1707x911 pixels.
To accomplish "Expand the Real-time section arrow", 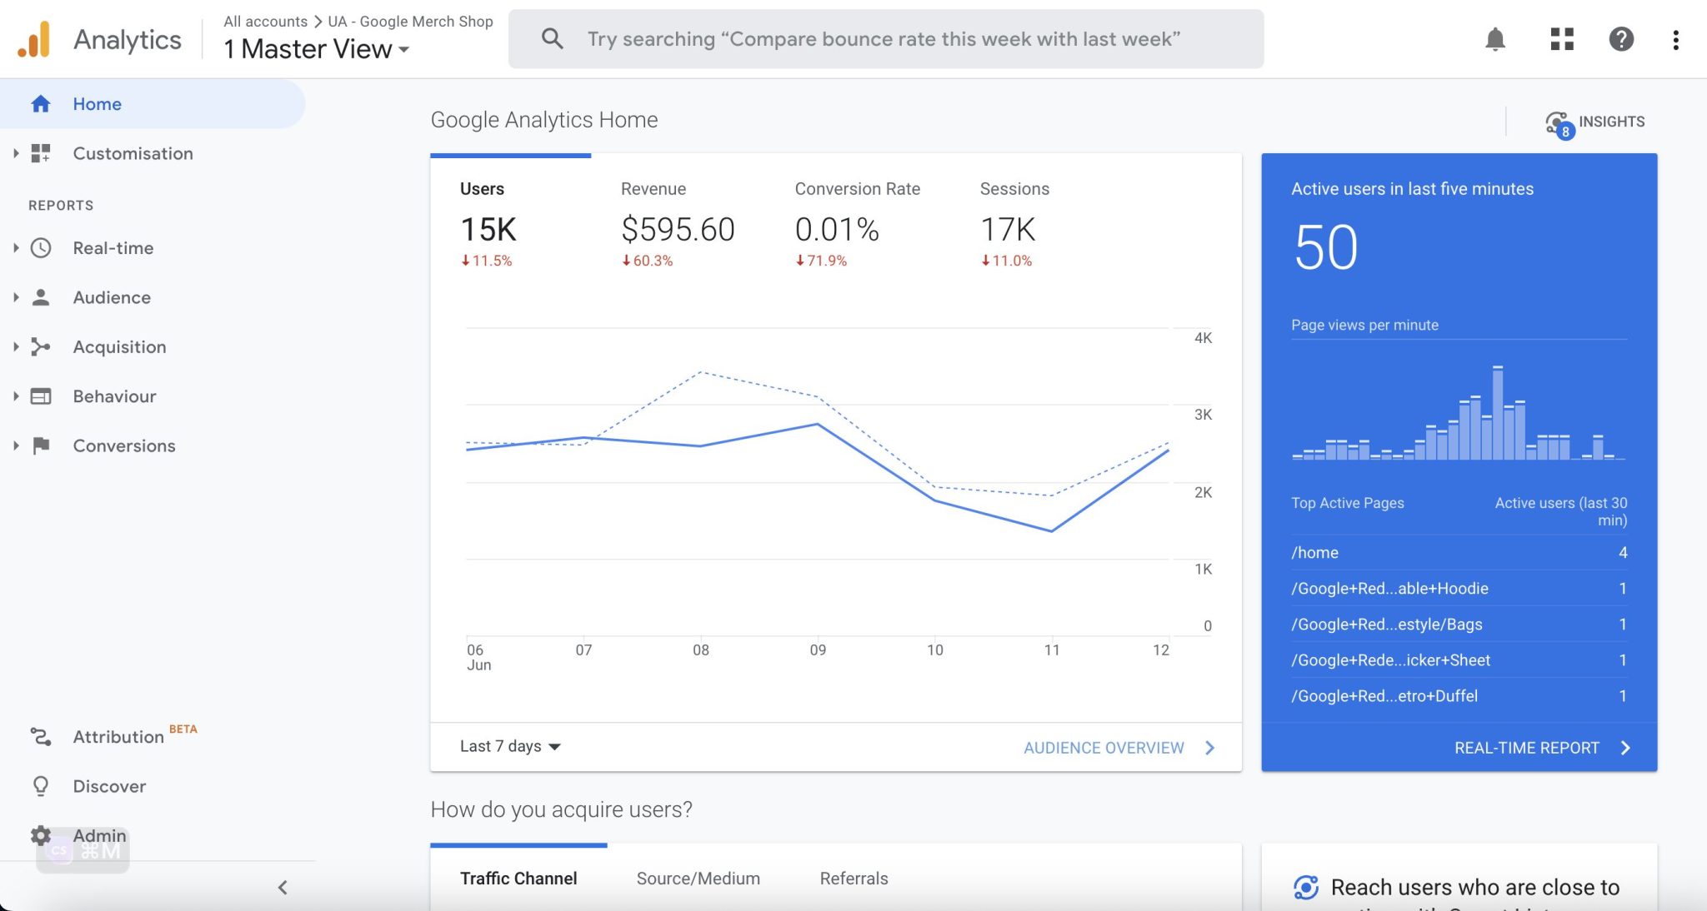I will coord(16,248).
